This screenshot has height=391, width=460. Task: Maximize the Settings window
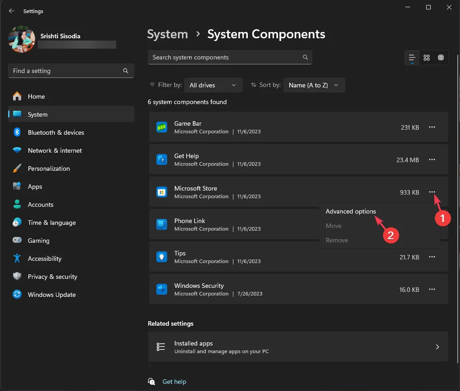[x=428, y=7]
